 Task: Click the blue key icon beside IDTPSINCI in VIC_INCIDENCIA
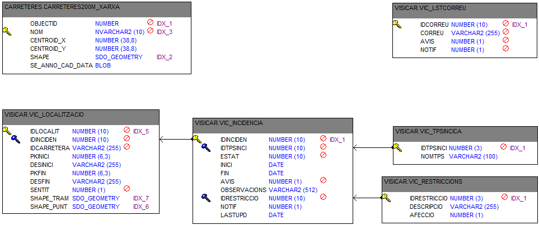206,148
